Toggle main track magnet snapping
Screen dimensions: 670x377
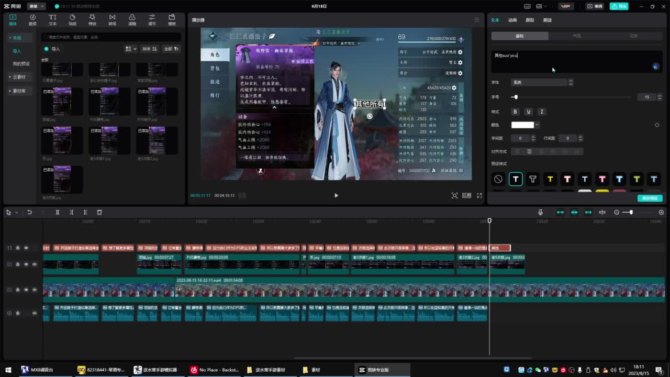[x=560, y=212]
